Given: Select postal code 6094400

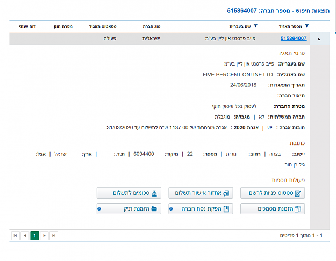Looking at the screenshot, I should [144, 154].
